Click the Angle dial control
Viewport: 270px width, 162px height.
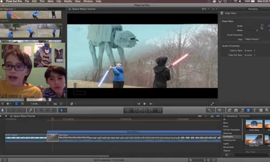click(262, 26)
